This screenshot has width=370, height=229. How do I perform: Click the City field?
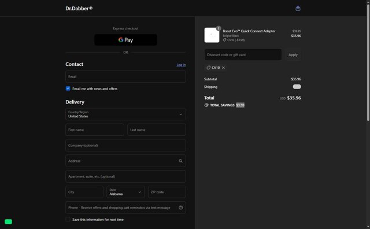pos(84,192)
